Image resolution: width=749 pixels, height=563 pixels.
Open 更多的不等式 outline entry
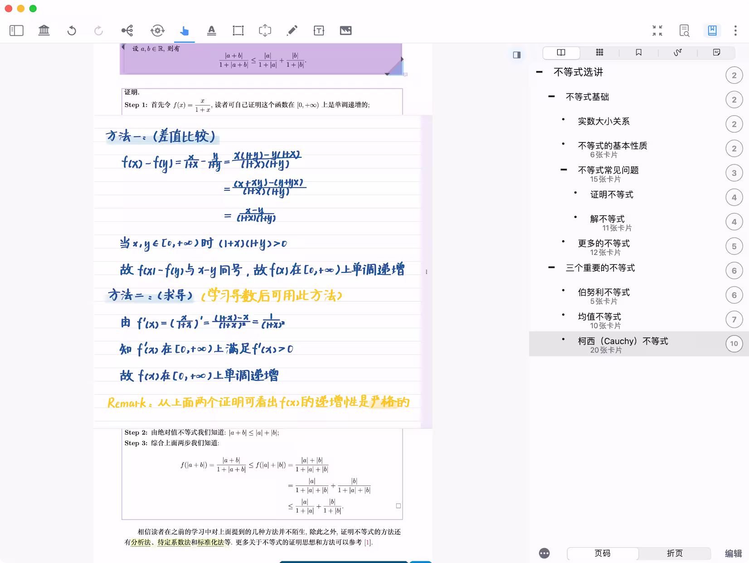click(x=603, y=243)
